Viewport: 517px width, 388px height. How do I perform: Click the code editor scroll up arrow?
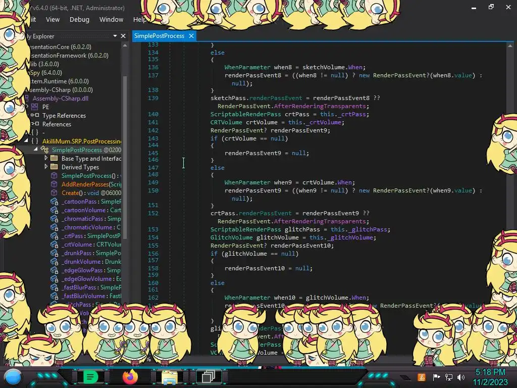[510, 46]
